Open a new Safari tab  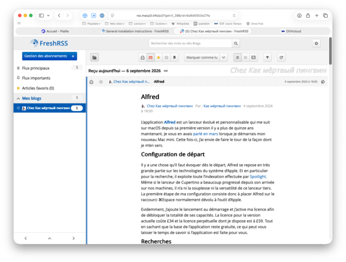317,16
